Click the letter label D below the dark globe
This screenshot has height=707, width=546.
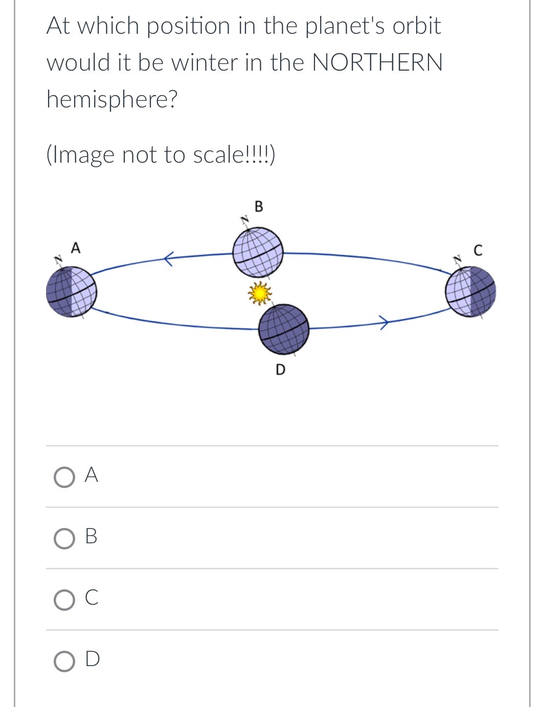pyautogui.click(x=280, y=369)
